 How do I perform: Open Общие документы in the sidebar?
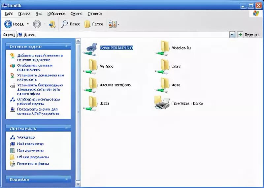(33, 157)
